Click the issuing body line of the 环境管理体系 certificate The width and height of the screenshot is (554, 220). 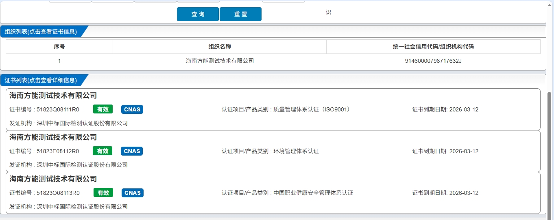(x=69, y=165)
